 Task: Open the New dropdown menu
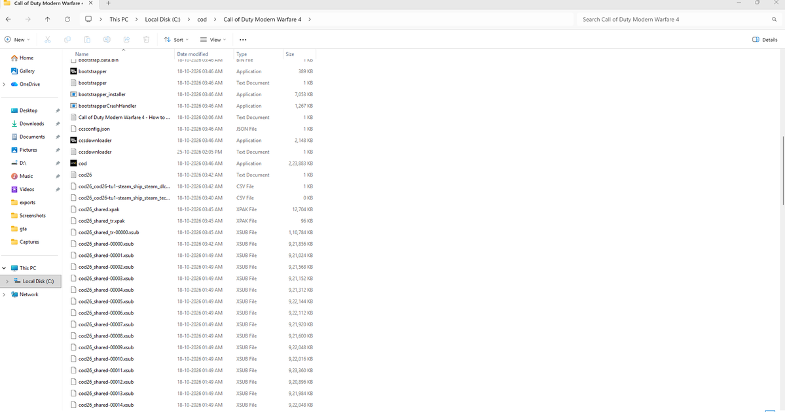(x=17, y=39)
